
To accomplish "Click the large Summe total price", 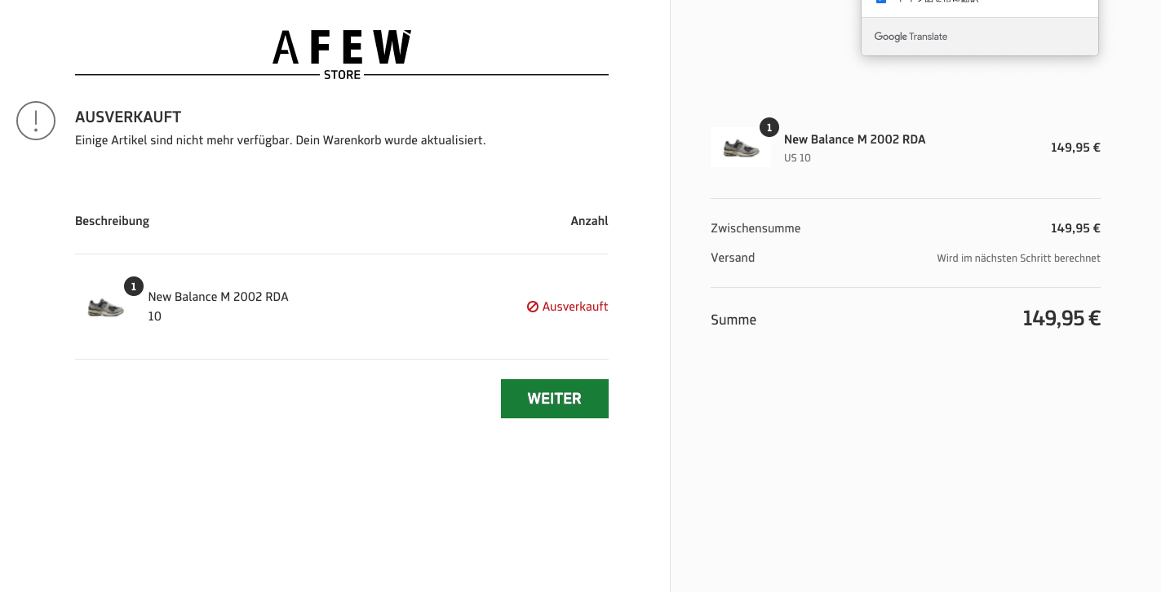I will [x=1061, y=318].
